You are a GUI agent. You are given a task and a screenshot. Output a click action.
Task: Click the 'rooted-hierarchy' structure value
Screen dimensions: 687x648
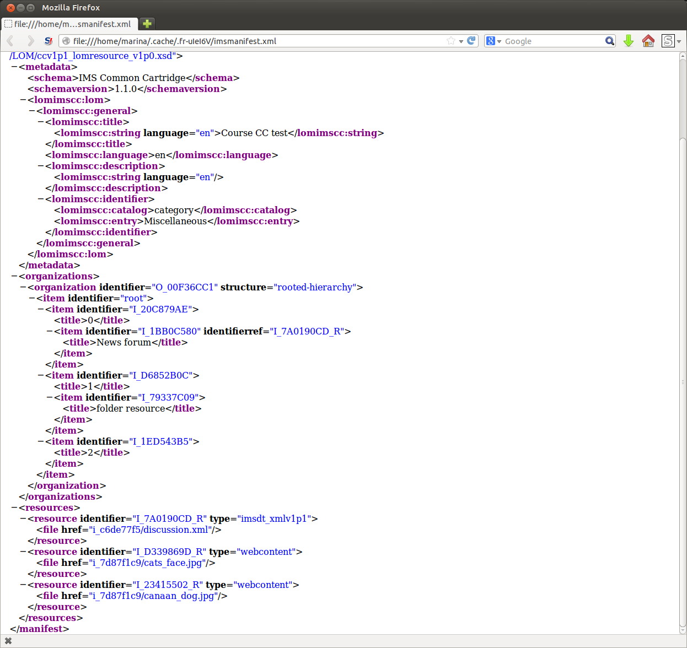pos(315,287)
